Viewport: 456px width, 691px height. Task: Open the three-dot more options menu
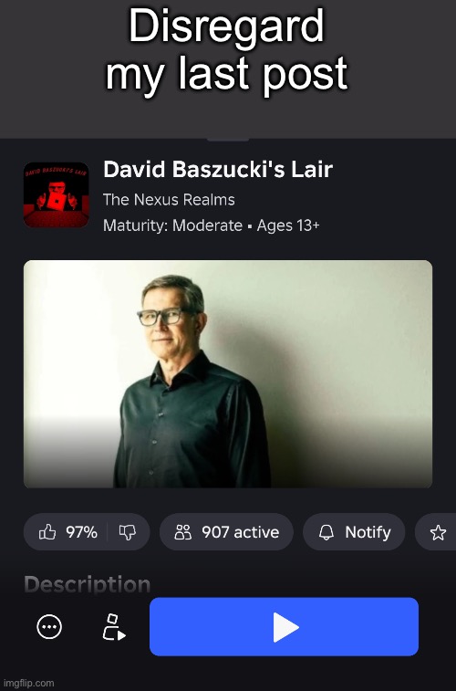pos(49,626)
